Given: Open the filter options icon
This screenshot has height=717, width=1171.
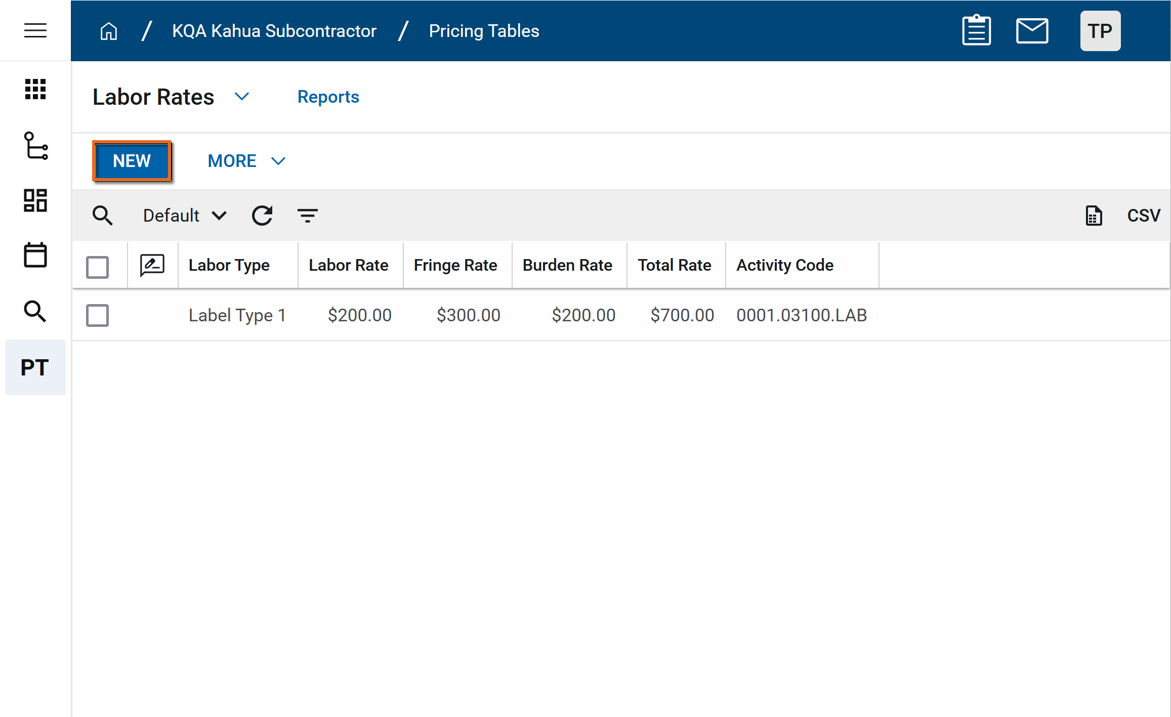Looking at the screenshot, I should pos(307,216).
